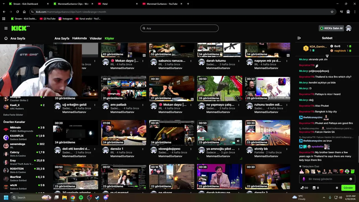Click the KICKs Satın Al button

point(331,28)
